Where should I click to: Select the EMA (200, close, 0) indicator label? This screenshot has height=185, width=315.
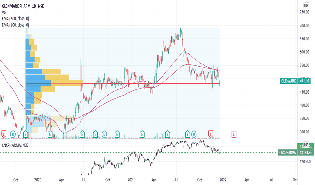(x=16, y=18)
